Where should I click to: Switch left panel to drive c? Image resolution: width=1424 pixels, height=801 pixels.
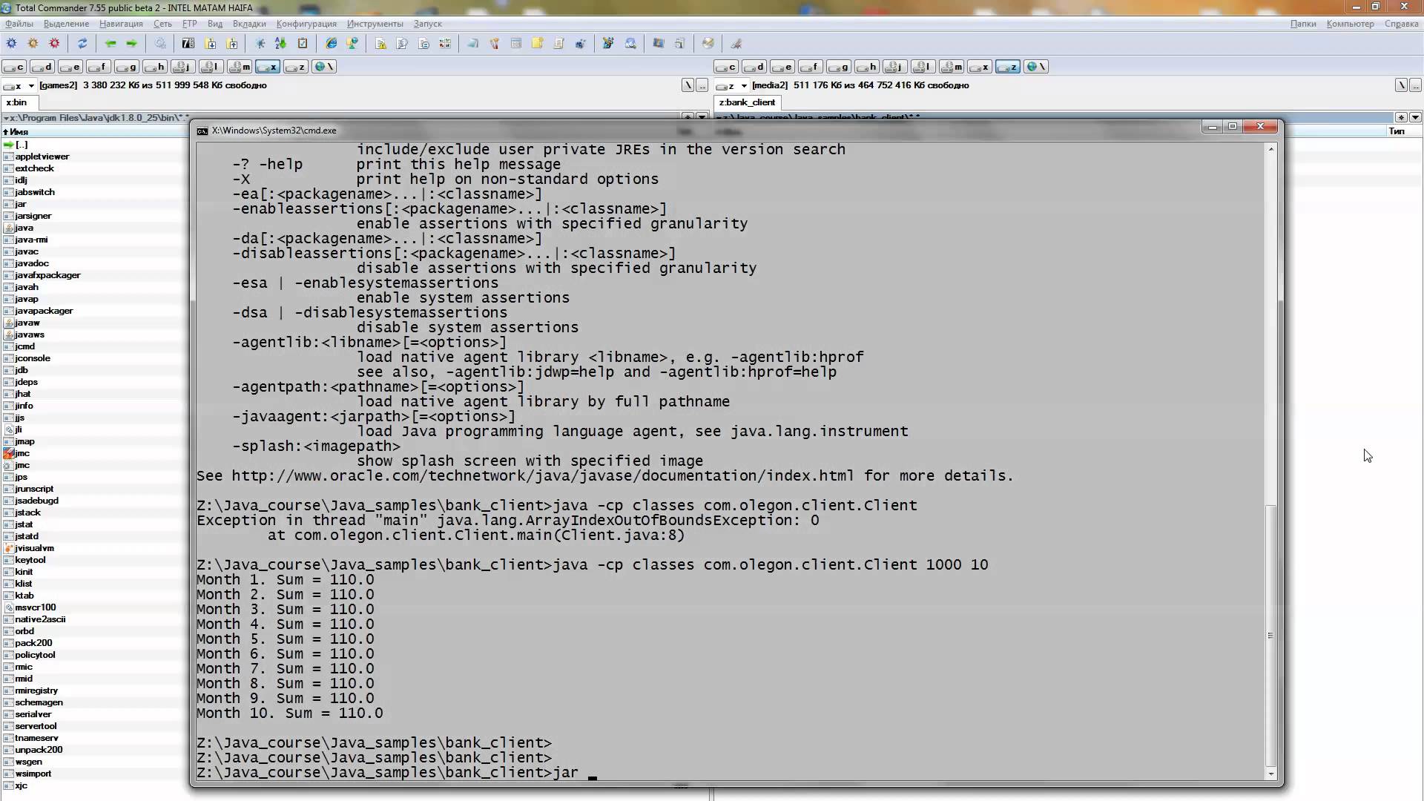point(15,67)
